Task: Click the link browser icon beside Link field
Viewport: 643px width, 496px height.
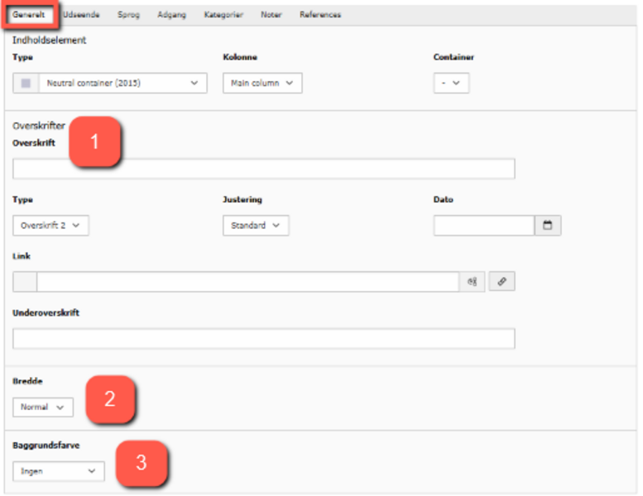Action: point(501,282)
